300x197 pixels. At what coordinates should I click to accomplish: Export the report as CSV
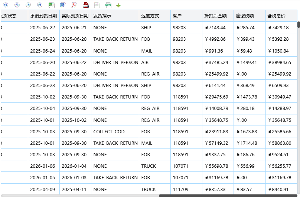point(108,5)
